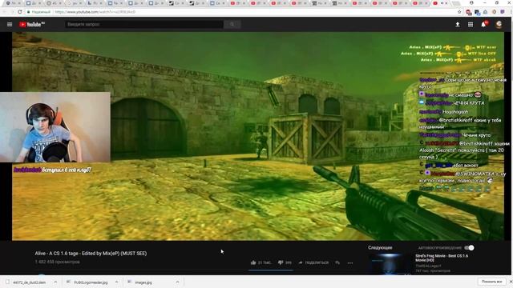Screen dimensions: 513x288
Task: Click the magnifier search button
Action: tap(232, 24)
